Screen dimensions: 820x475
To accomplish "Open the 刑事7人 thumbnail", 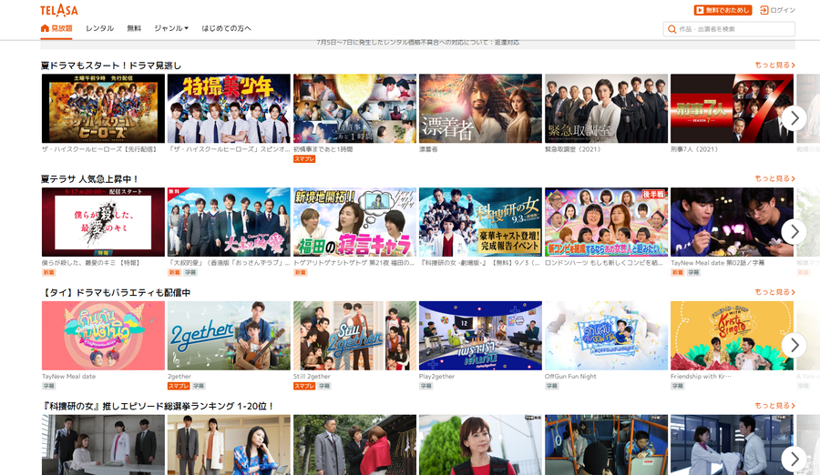I will 732,108.
